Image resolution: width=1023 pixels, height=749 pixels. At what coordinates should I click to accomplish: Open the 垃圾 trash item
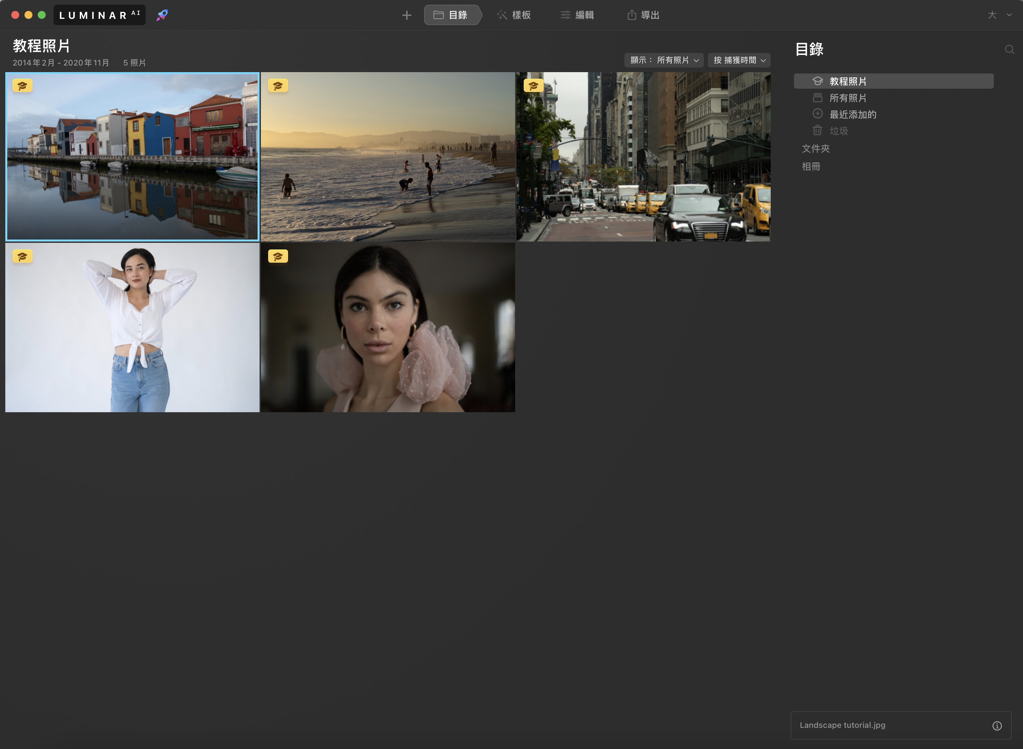tap(838, 131)
